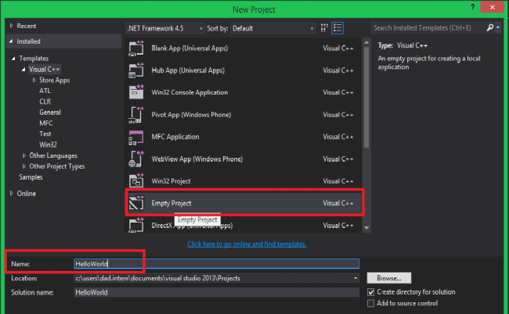Collapse the Visual C++ tree node
This screenshot has width=509, height=314.
click(x=23, y=70)
